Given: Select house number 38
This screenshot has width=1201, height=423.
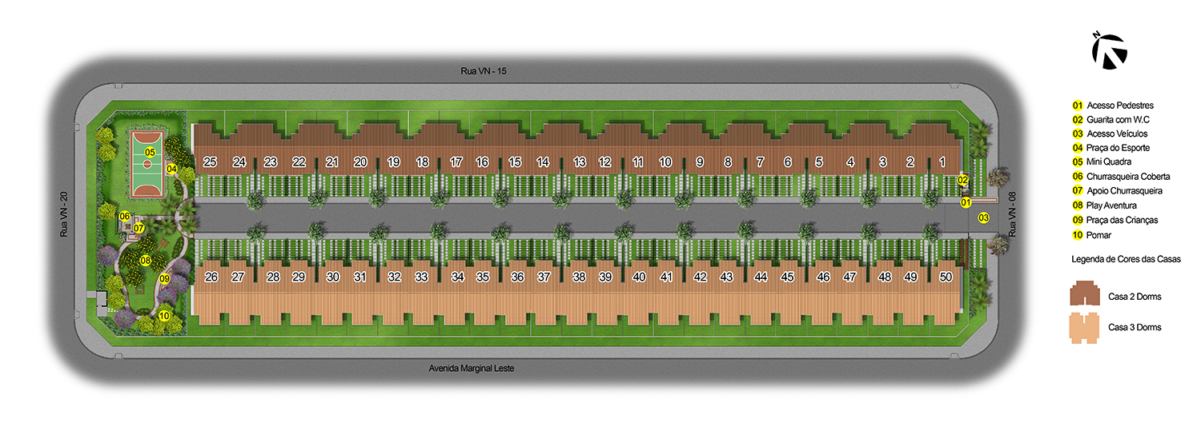Looking at the screenshot, I should coord(580,277).
